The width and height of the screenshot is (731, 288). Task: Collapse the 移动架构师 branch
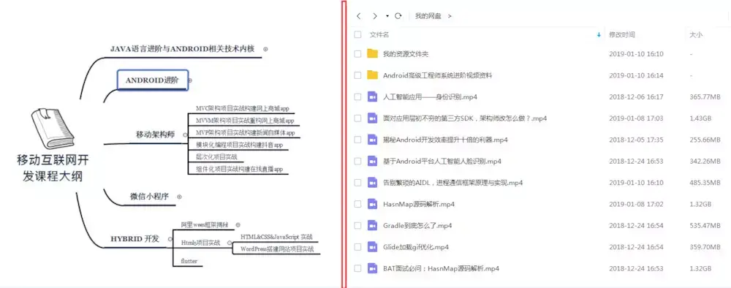(185, 134)
